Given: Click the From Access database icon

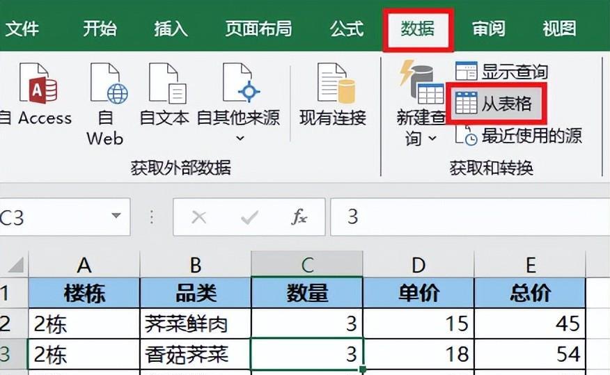Looking at the screenshot, I should [x=38, y=83].
